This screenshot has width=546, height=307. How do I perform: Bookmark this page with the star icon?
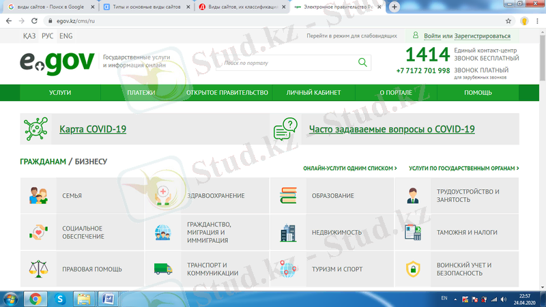coord(508,21)
